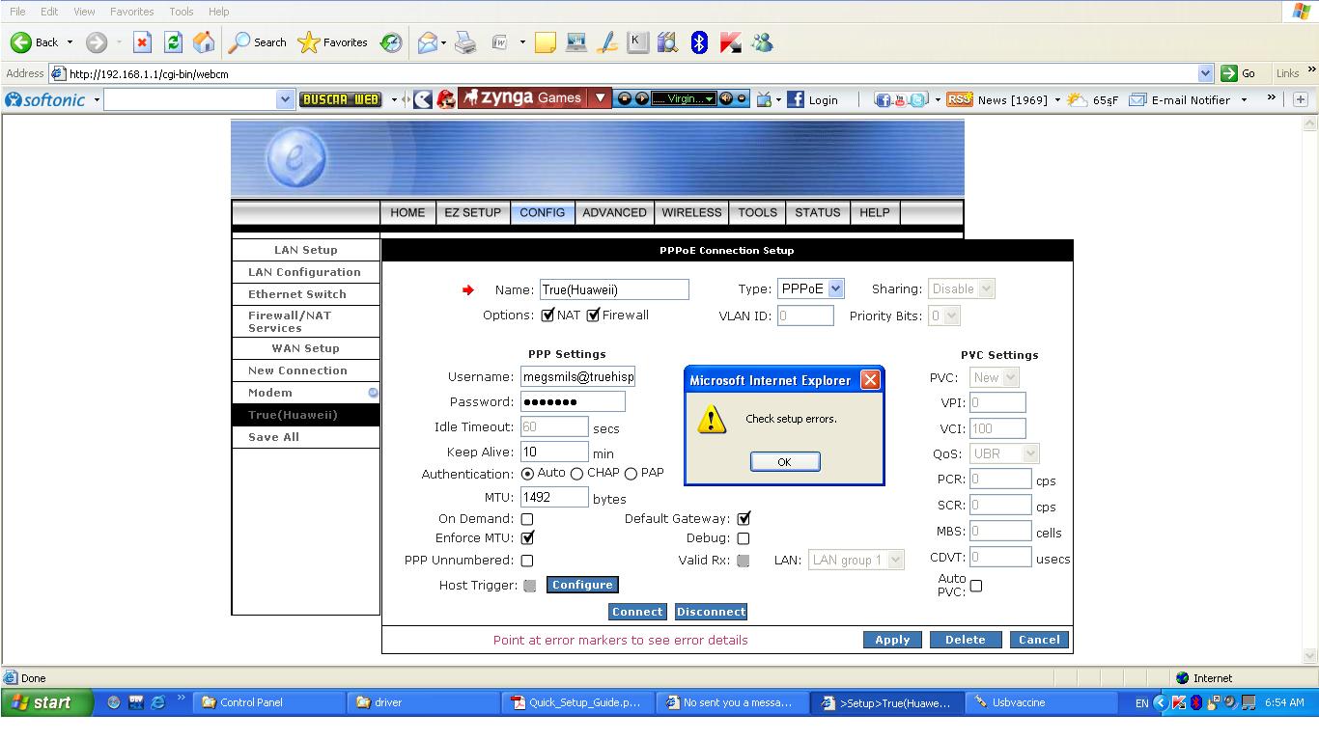1319x741 pixels.
Task: Open the History clock icon
Action: coord(391,42)
